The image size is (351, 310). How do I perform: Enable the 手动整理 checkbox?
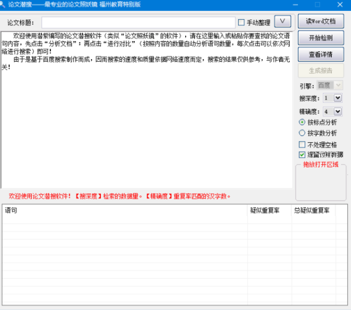point(241,22)
